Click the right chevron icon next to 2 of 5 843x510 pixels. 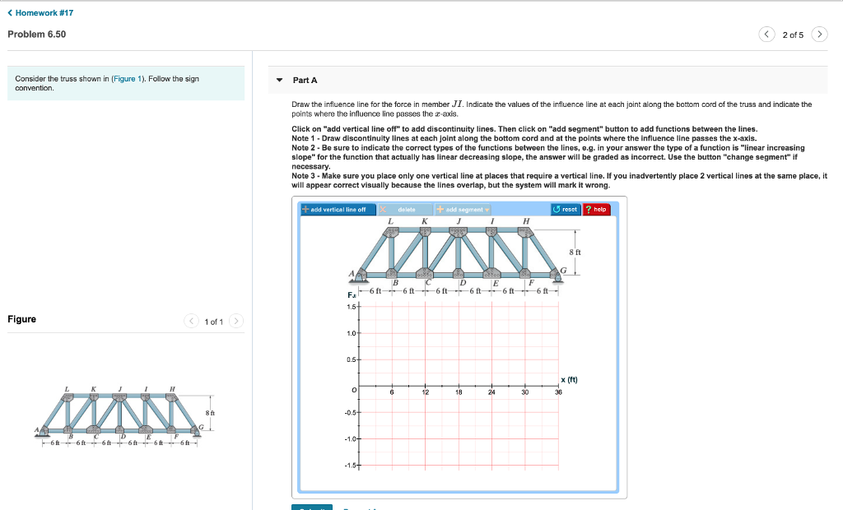820,35
